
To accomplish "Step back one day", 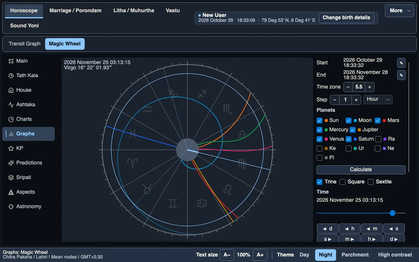I will pyautogui.click(x=328, y=229).
